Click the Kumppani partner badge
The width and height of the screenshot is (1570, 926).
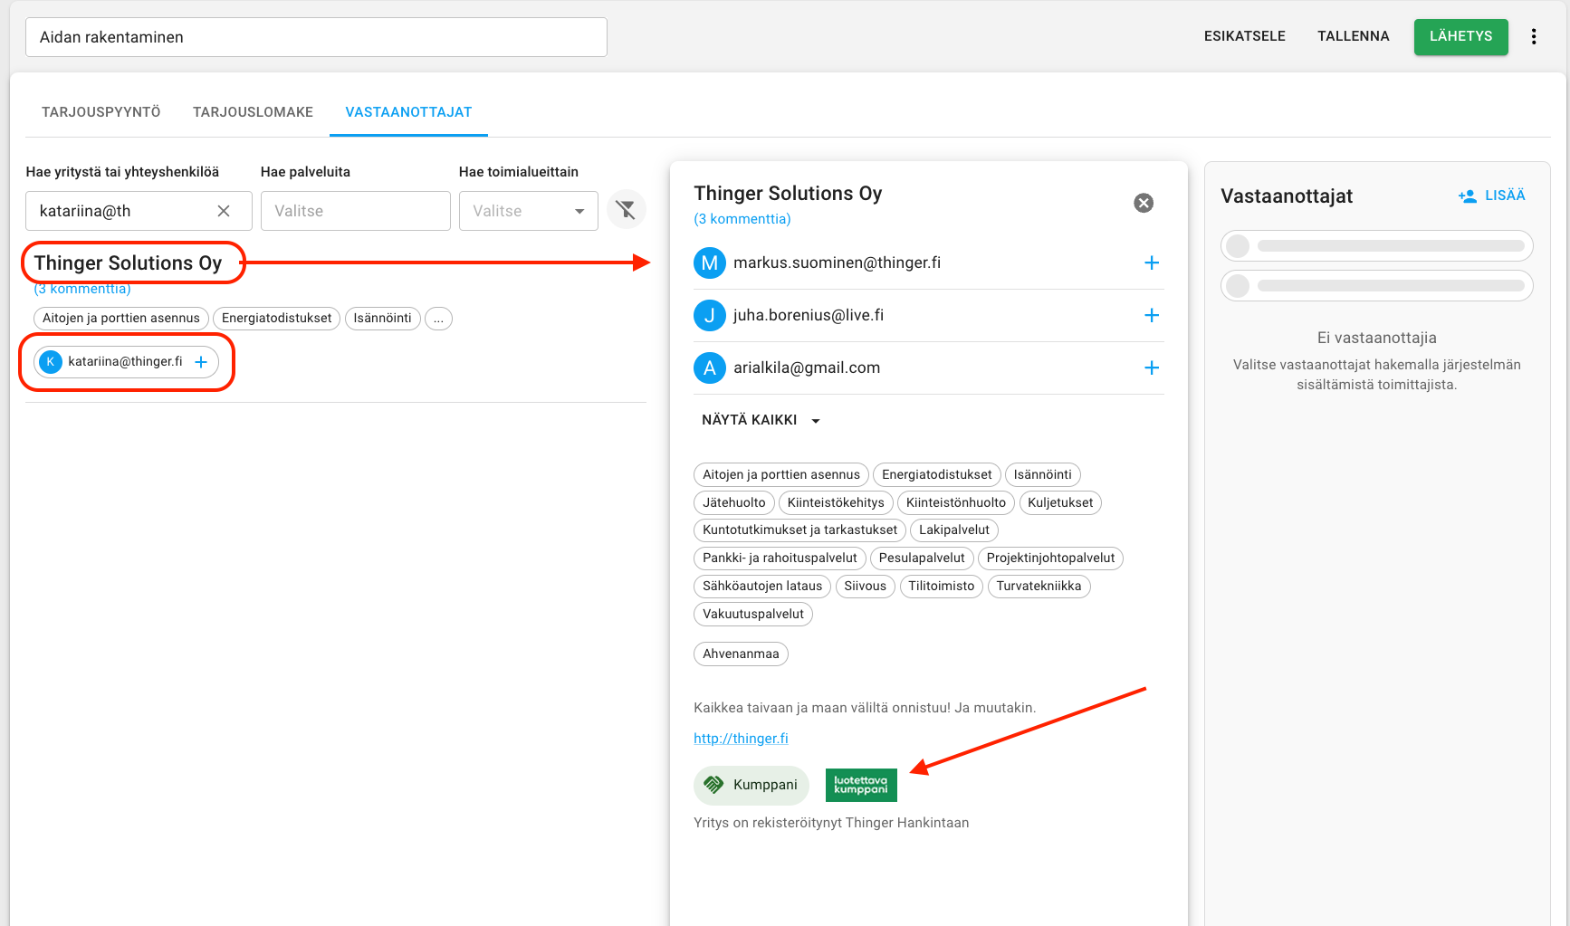tap(751, 785)
